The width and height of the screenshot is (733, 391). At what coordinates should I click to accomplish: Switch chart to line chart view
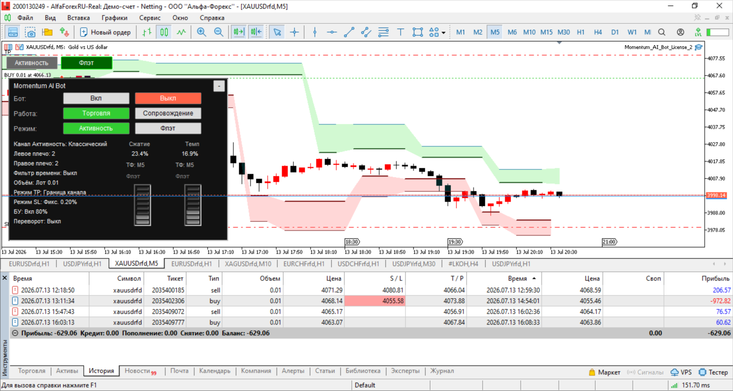[181, 32]
